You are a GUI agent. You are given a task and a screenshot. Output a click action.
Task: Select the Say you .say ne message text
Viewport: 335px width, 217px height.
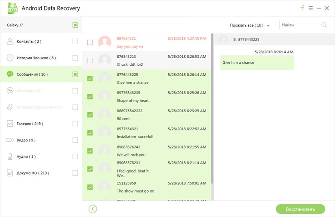130,47
